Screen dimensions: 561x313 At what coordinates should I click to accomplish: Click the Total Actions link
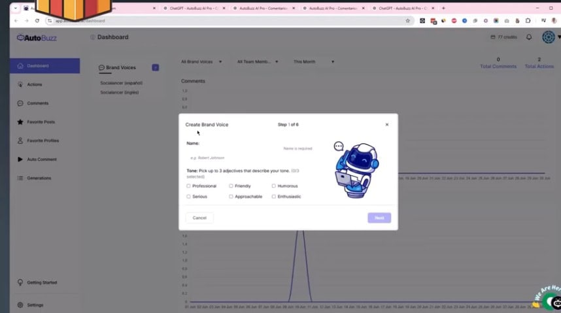click(539, 67)
